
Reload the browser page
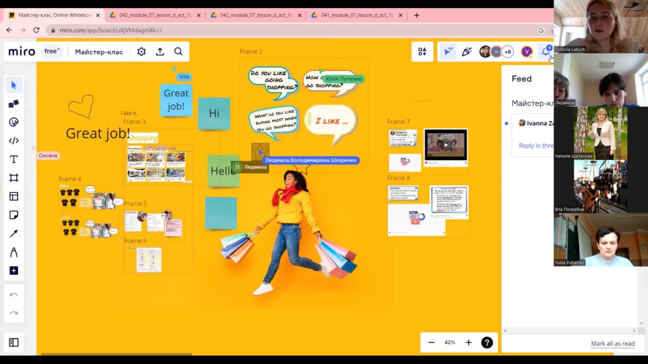click(36, 30)
